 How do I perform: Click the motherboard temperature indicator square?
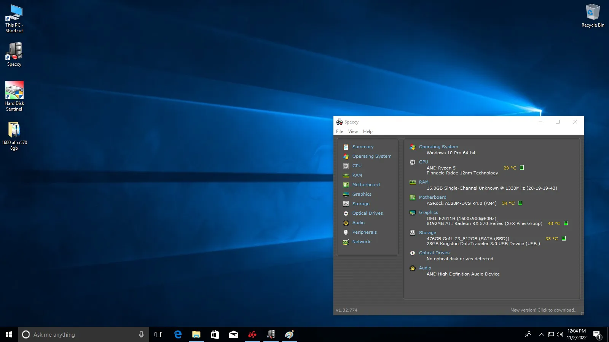(520, 203)
